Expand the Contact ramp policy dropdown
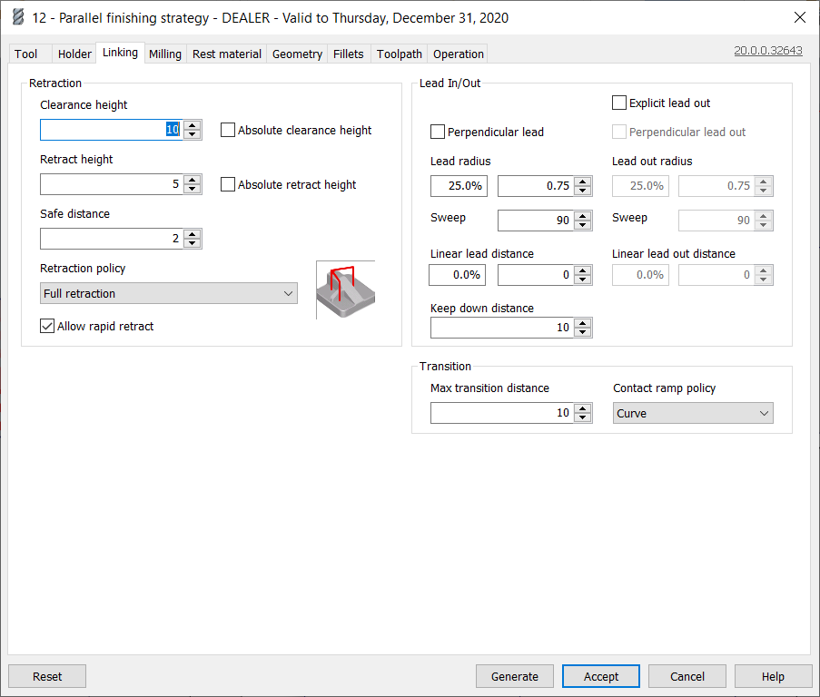820x697 pixels. pos(693,413)
